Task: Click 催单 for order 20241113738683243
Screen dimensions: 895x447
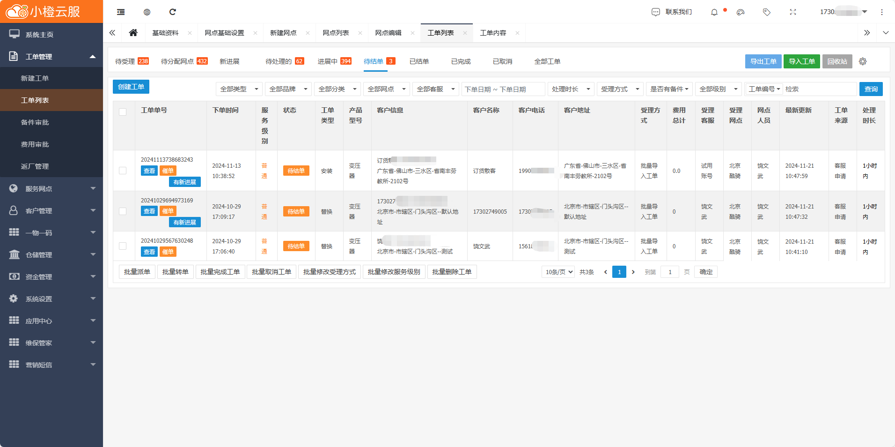Action: coord(168,171)
